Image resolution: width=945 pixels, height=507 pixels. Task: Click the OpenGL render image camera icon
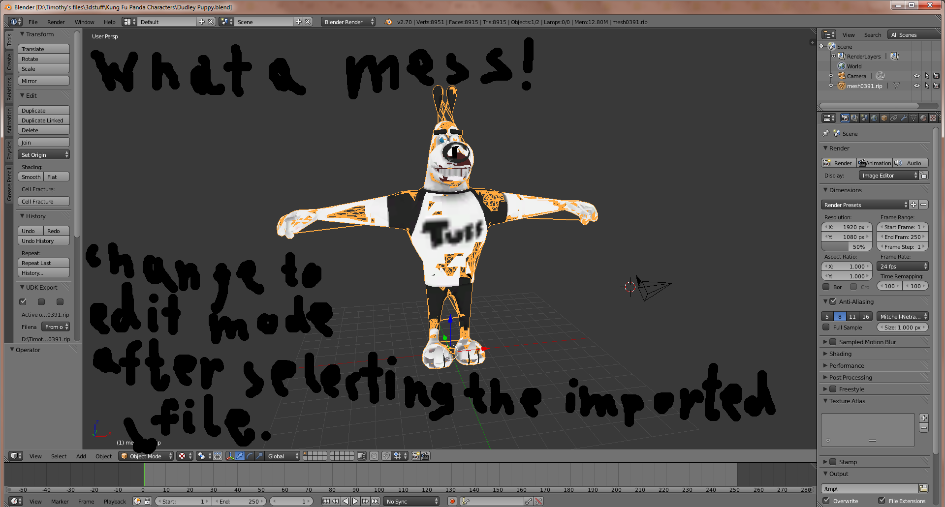pos(416,456)
